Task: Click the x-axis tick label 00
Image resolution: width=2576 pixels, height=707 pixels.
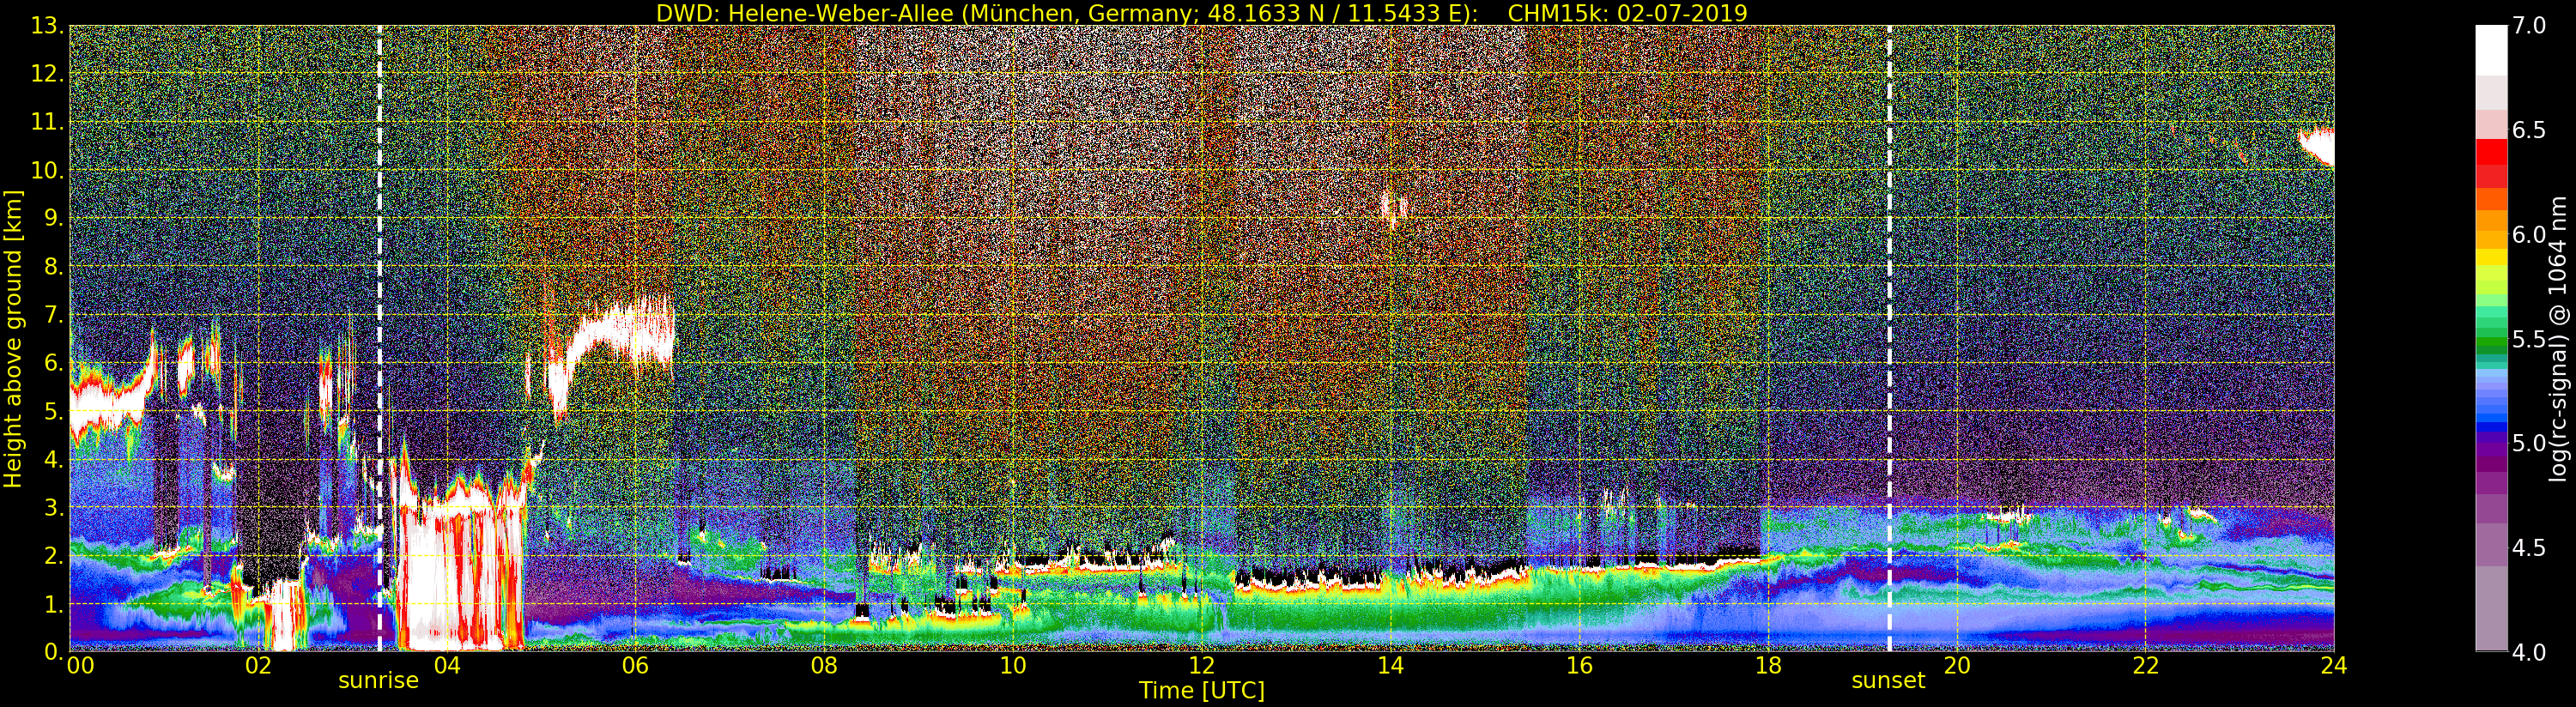Action: (x=80, y=666)
